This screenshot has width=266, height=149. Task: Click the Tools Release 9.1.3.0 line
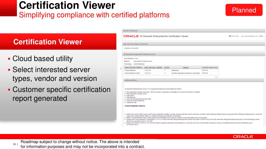[x=131, y=58]
